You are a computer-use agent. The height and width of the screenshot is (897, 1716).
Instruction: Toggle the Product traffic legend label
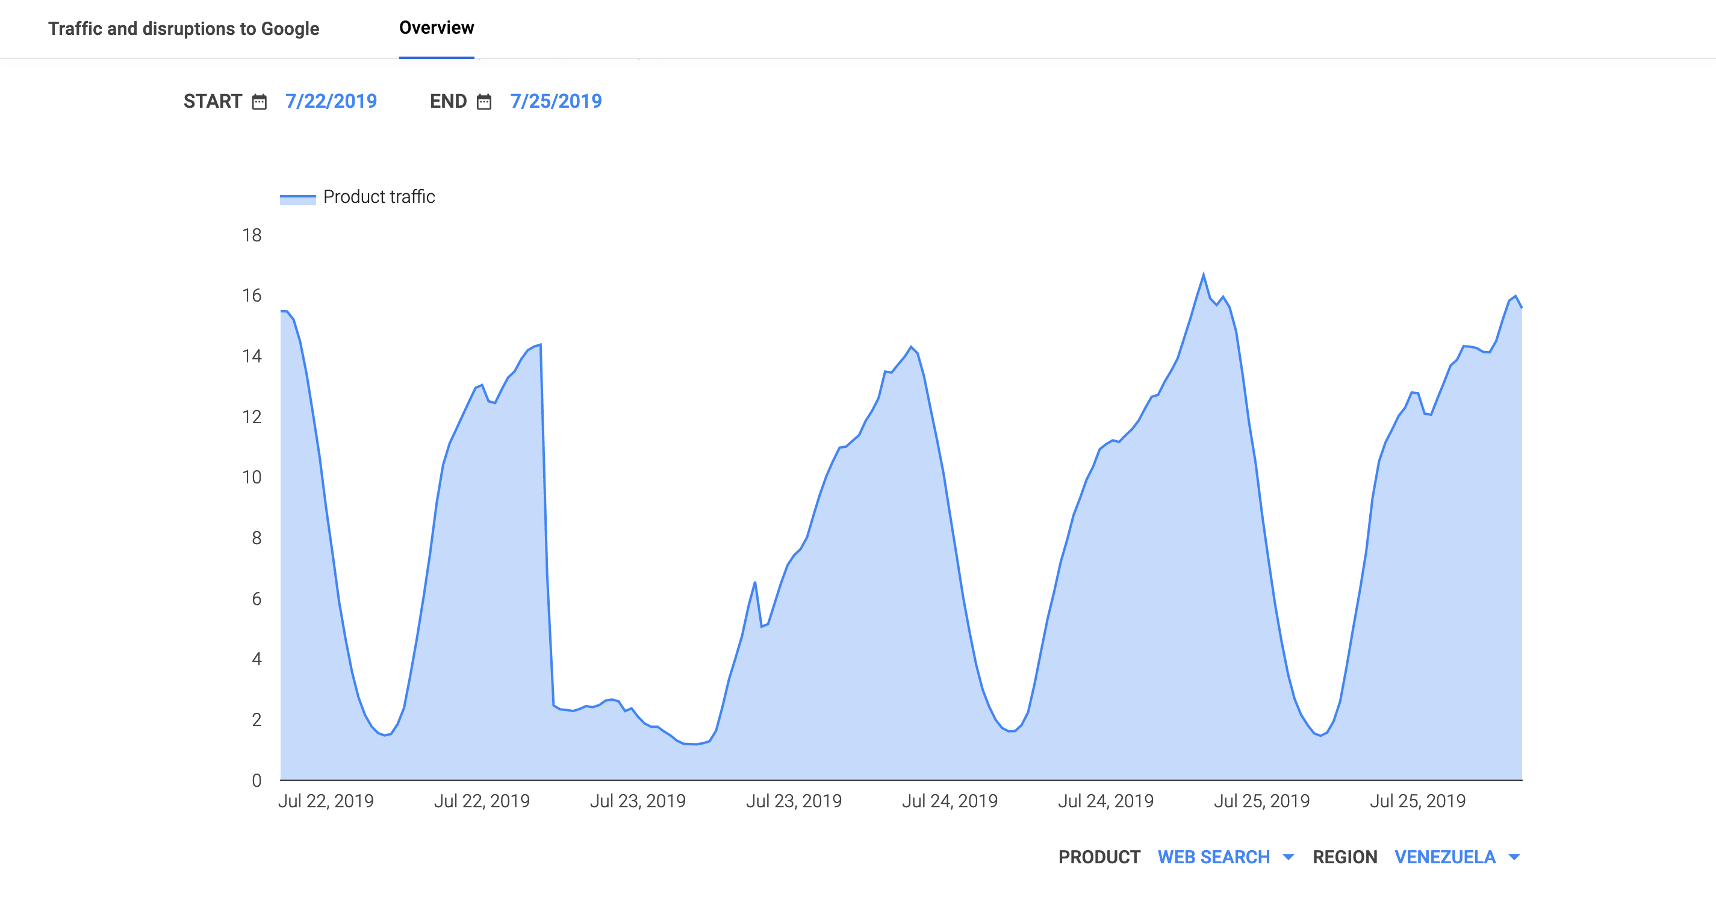click(378, 197)
